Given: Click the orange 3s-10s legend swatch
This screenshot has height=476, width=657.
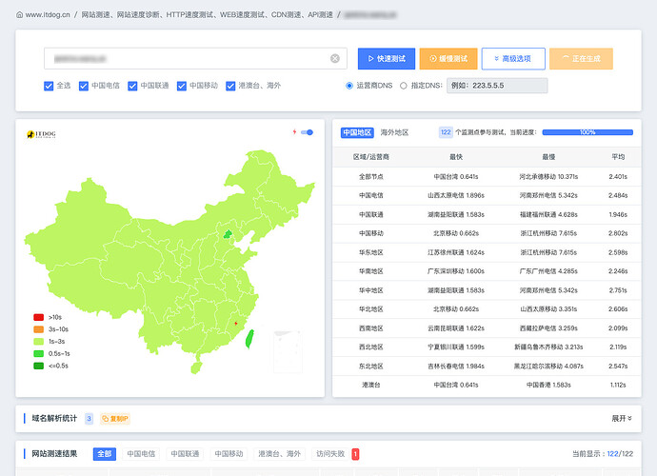Looking at the screenshot, I should click(x=38, y=329).
